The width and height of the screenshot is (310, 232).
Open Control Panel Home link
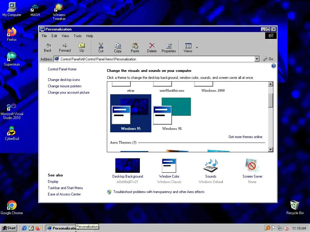(x=62, y=69)
